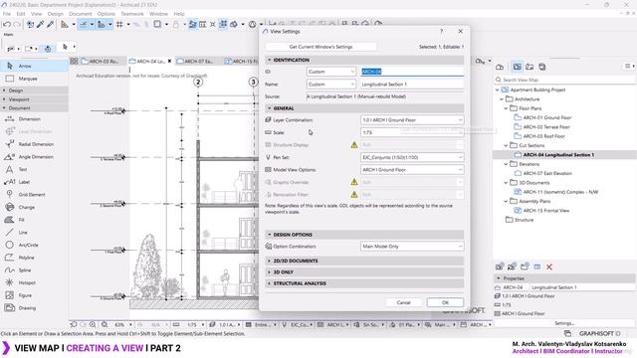Open the Layer Combination dropdown
Viewport: 637px width, 358px height.
tap(412, 120)
